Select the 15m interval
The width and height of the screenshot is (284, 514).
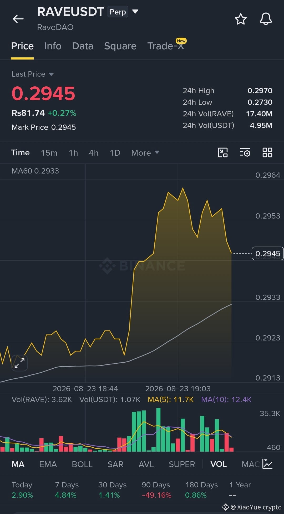point(49,153)
